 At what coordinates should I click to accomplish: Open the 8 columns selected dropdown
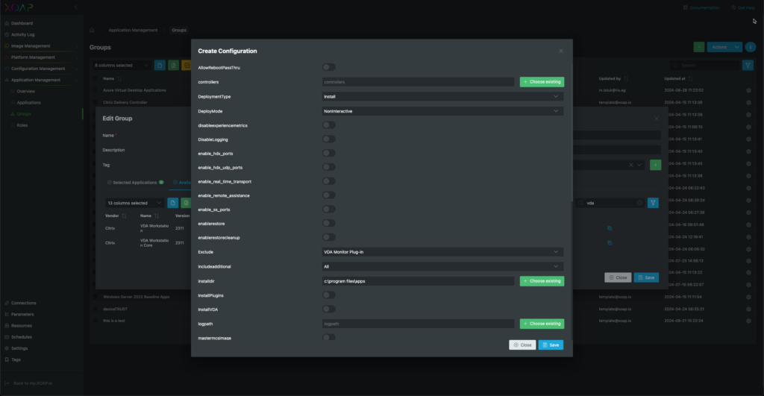pyautogui.click(x=122, y=66)
